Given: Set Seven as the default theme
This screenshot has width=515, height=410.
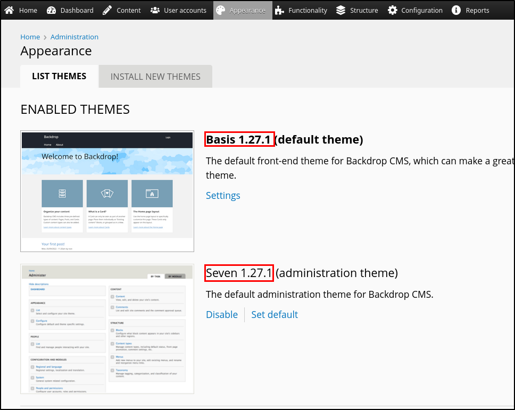Looking at the screenshot, I should coord(275,314).
